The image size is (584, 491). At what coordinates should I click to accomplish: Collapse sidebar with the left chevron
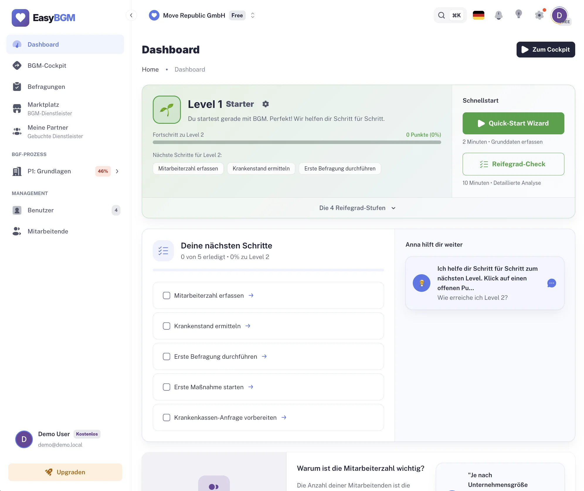pos(131,15)
